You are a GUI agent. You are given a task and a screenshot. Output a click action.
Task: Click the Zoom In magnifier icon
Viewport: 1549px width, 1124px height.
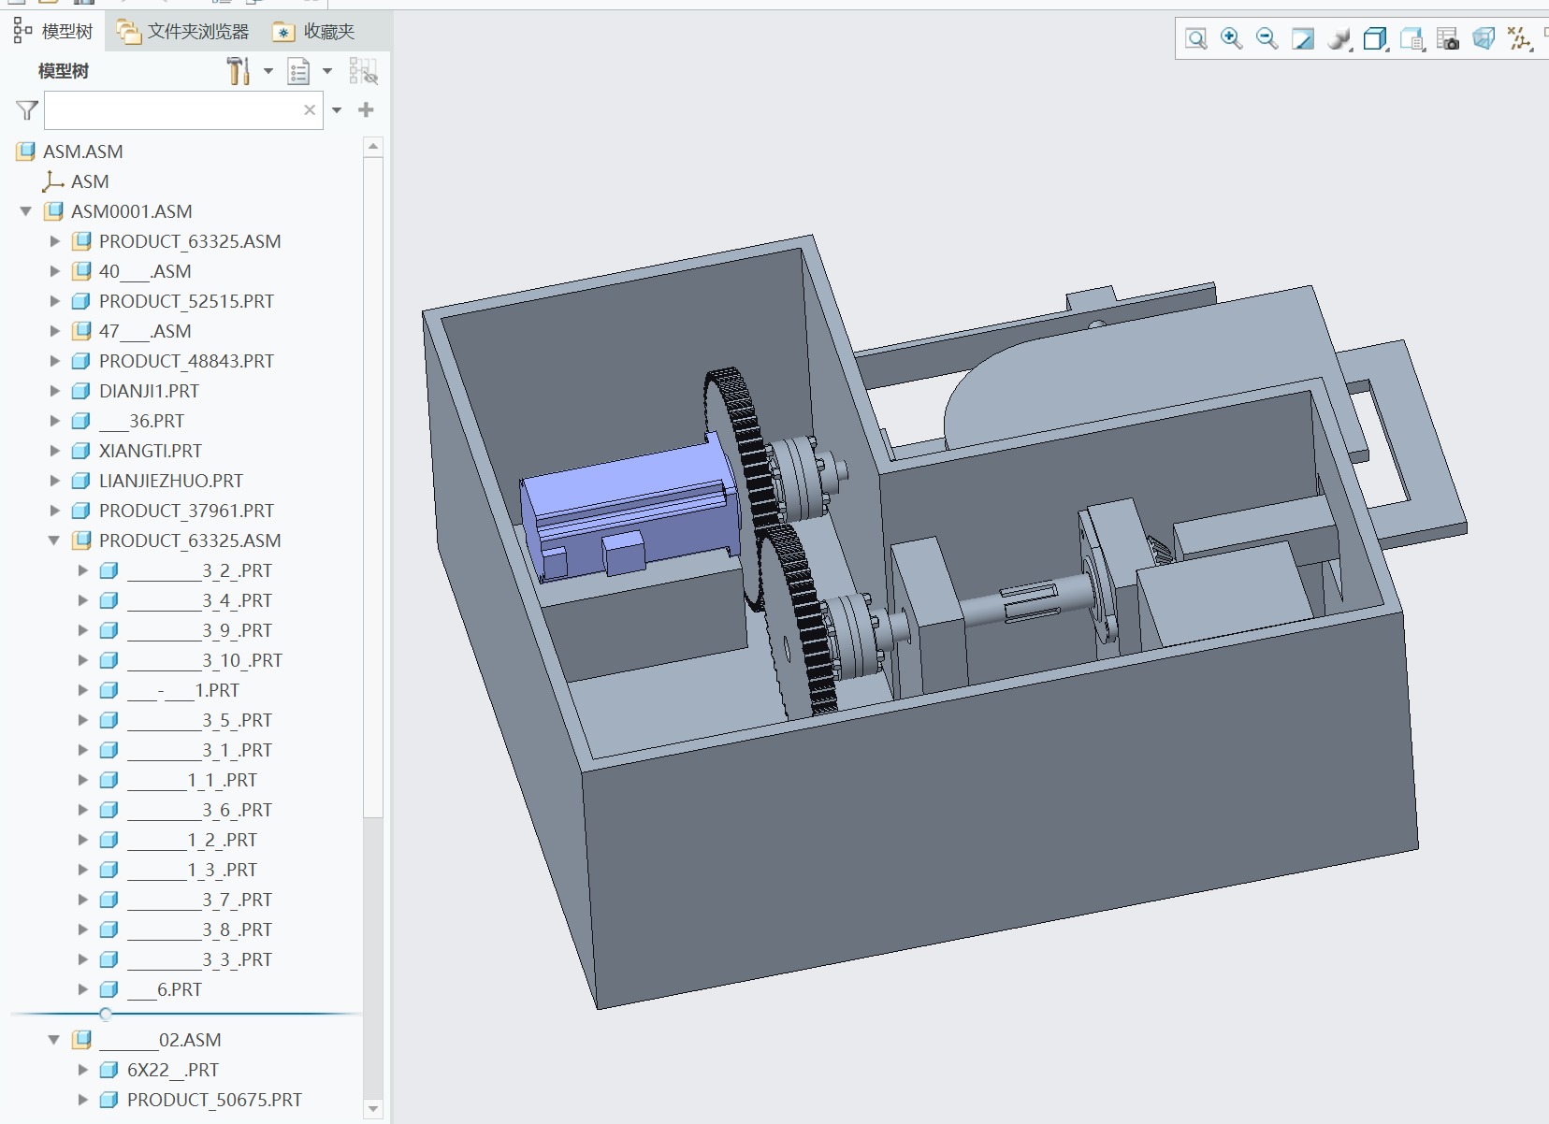click(1231, 38)
